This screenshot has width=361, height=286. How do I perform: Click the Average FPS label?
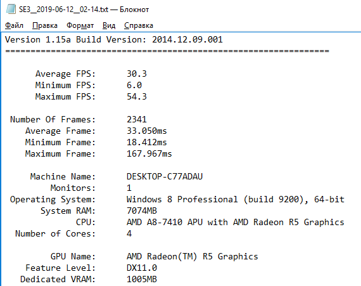(65, 74)
